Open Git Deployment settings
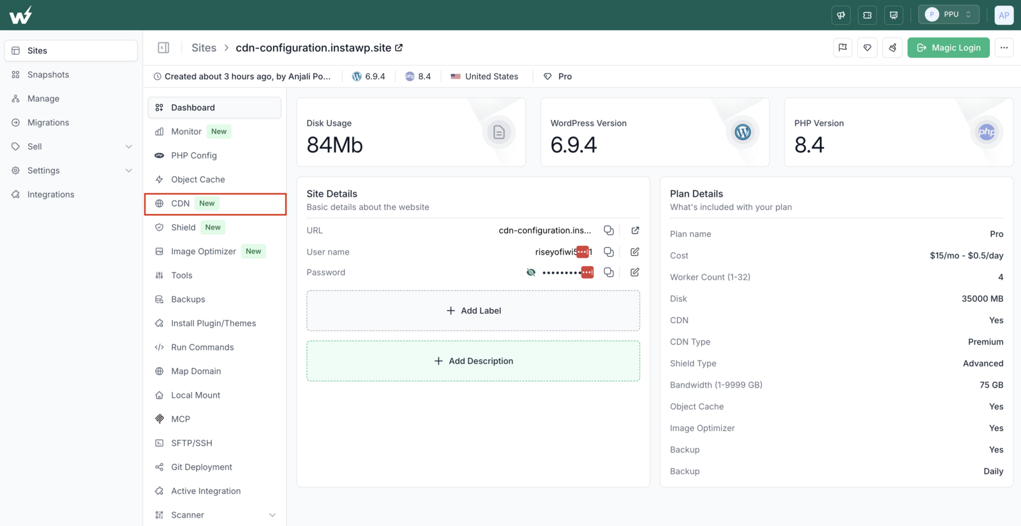The image size is (1021, 526). tap(214, 467)
